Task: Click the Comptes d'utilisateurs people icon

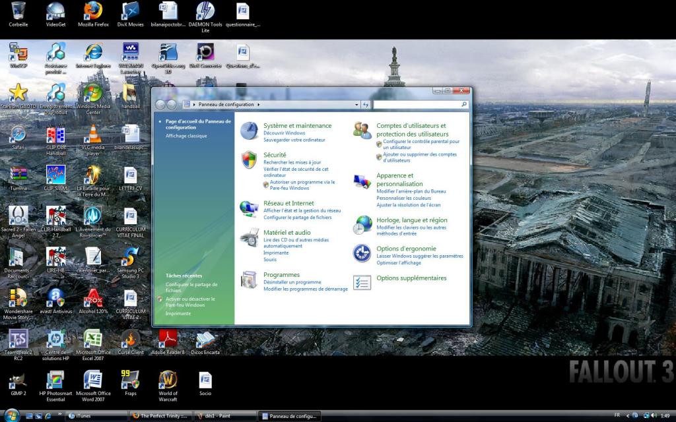Action: 362,131
